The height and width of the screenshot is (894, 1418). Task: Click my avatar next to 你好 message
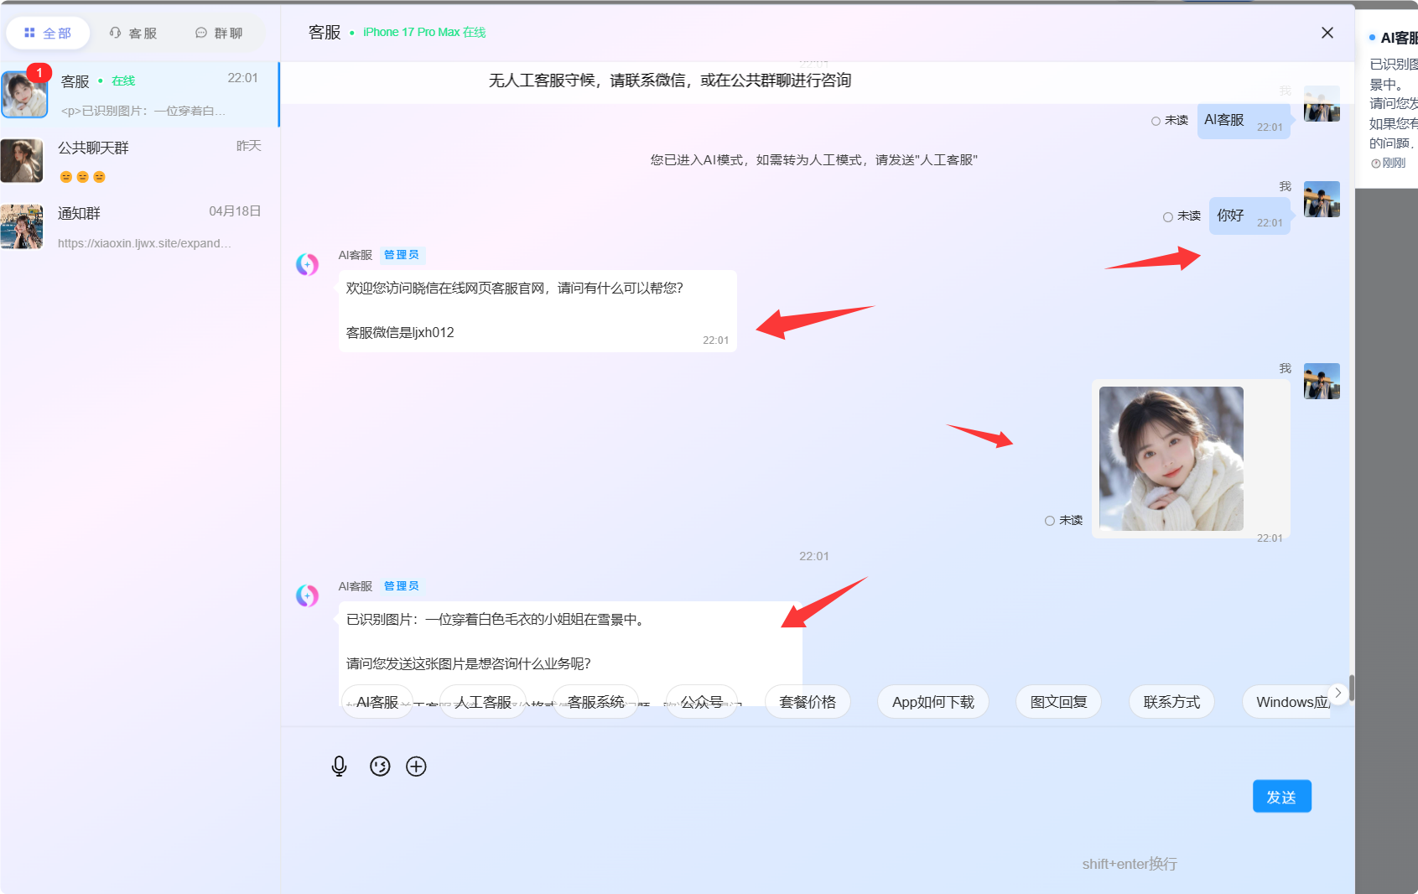[1322, 200]
